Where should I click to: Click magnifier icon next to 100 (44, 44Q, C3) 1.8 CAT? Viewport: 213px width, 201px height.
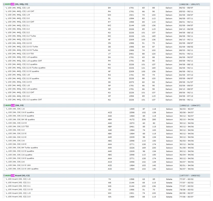tap(6, 11)
